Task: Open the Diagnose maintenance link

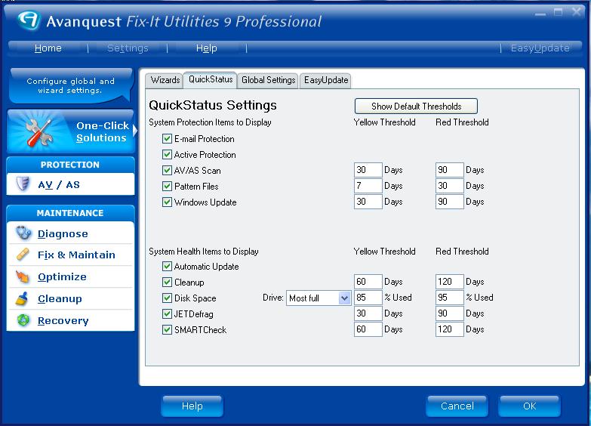Action: (63, 233)
